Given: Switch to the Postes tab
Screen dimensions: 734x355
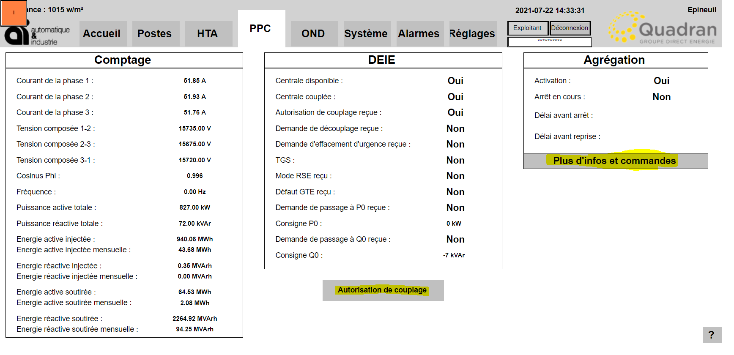Looking at the screenshot, I should (x=155, y=34).
